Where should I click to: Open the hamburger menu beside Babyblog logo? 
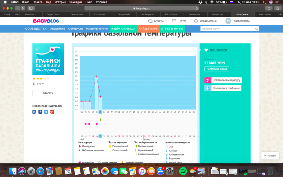[28, 21]
